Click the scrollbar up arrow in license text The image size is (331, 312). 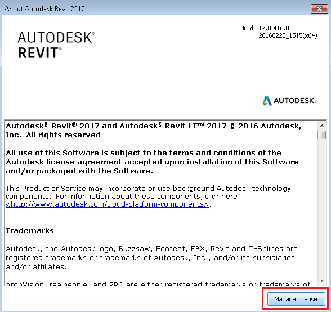click(x=322, y=126)
